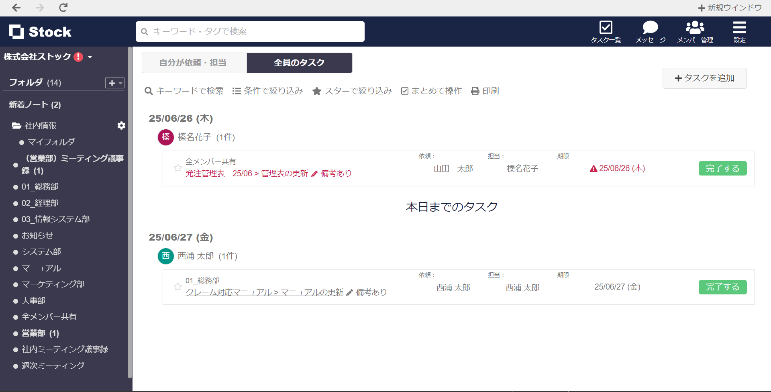The width and height of the screenshot is (771, 392).
Task: Open the タスク一覧 task list icon
Action: [x=606, y=28]
